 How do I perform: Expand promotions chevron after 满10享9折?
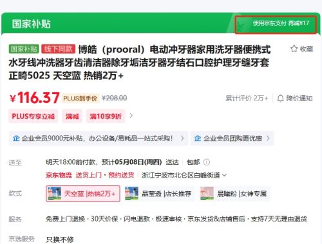(131, 116)
